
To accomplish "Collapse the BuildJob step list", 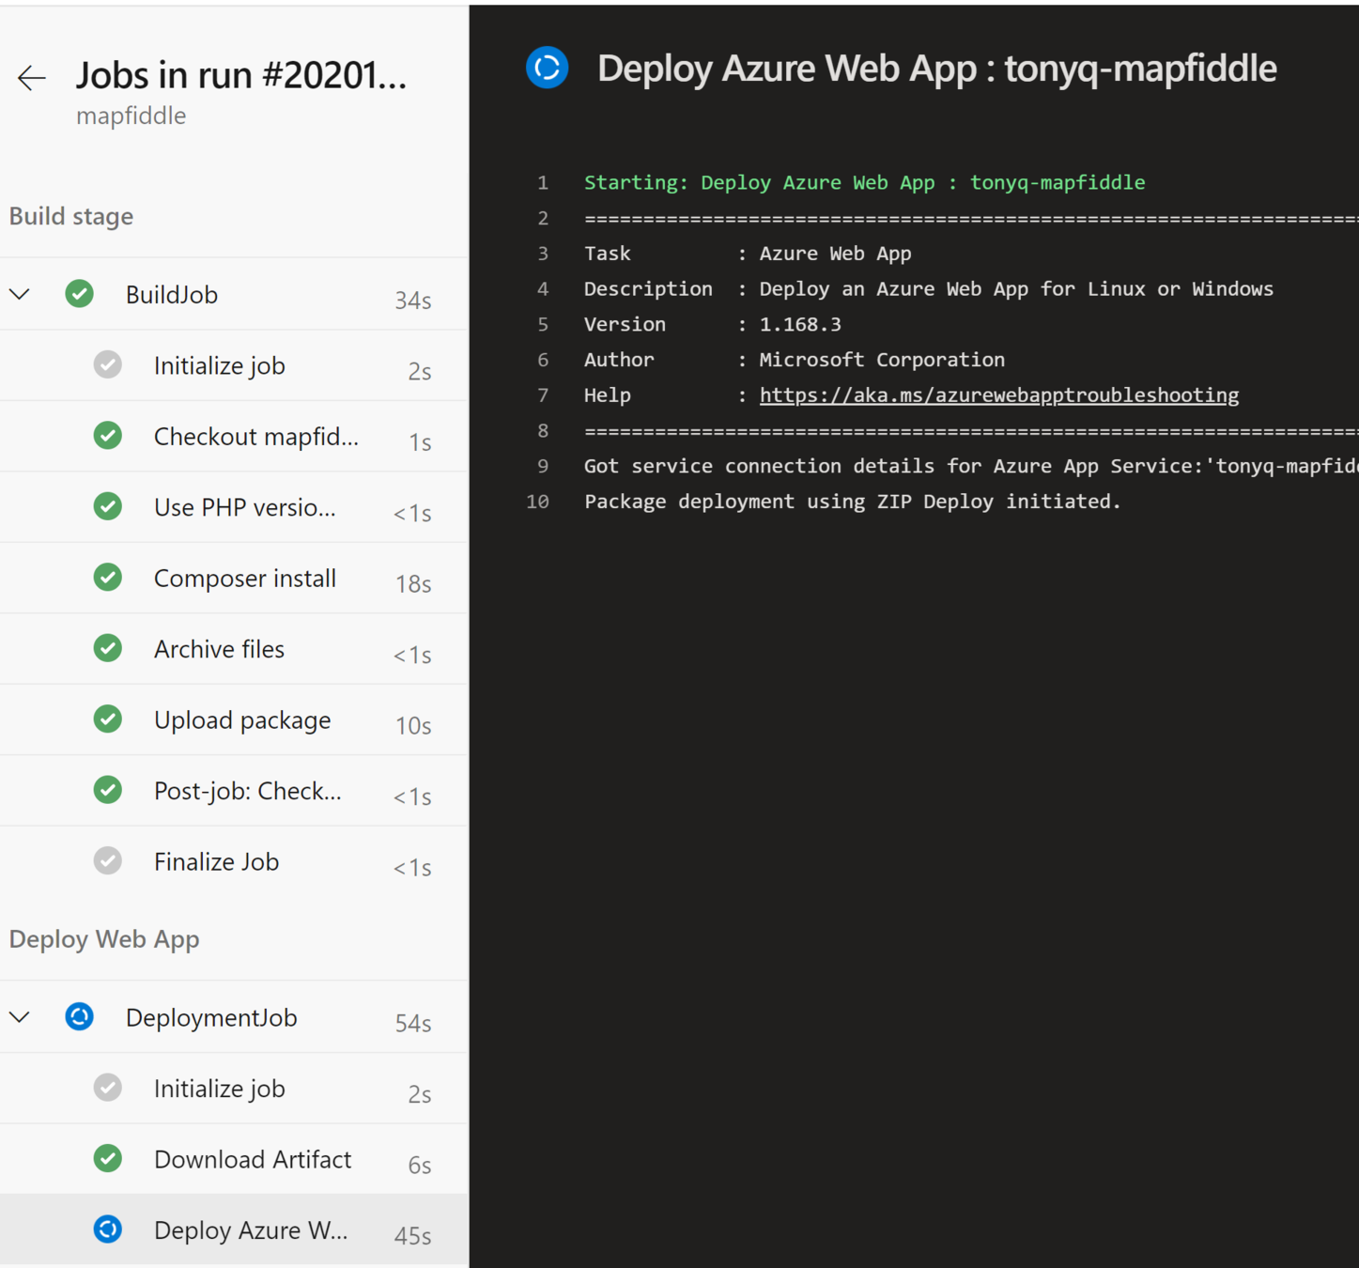I will [20, 294].
